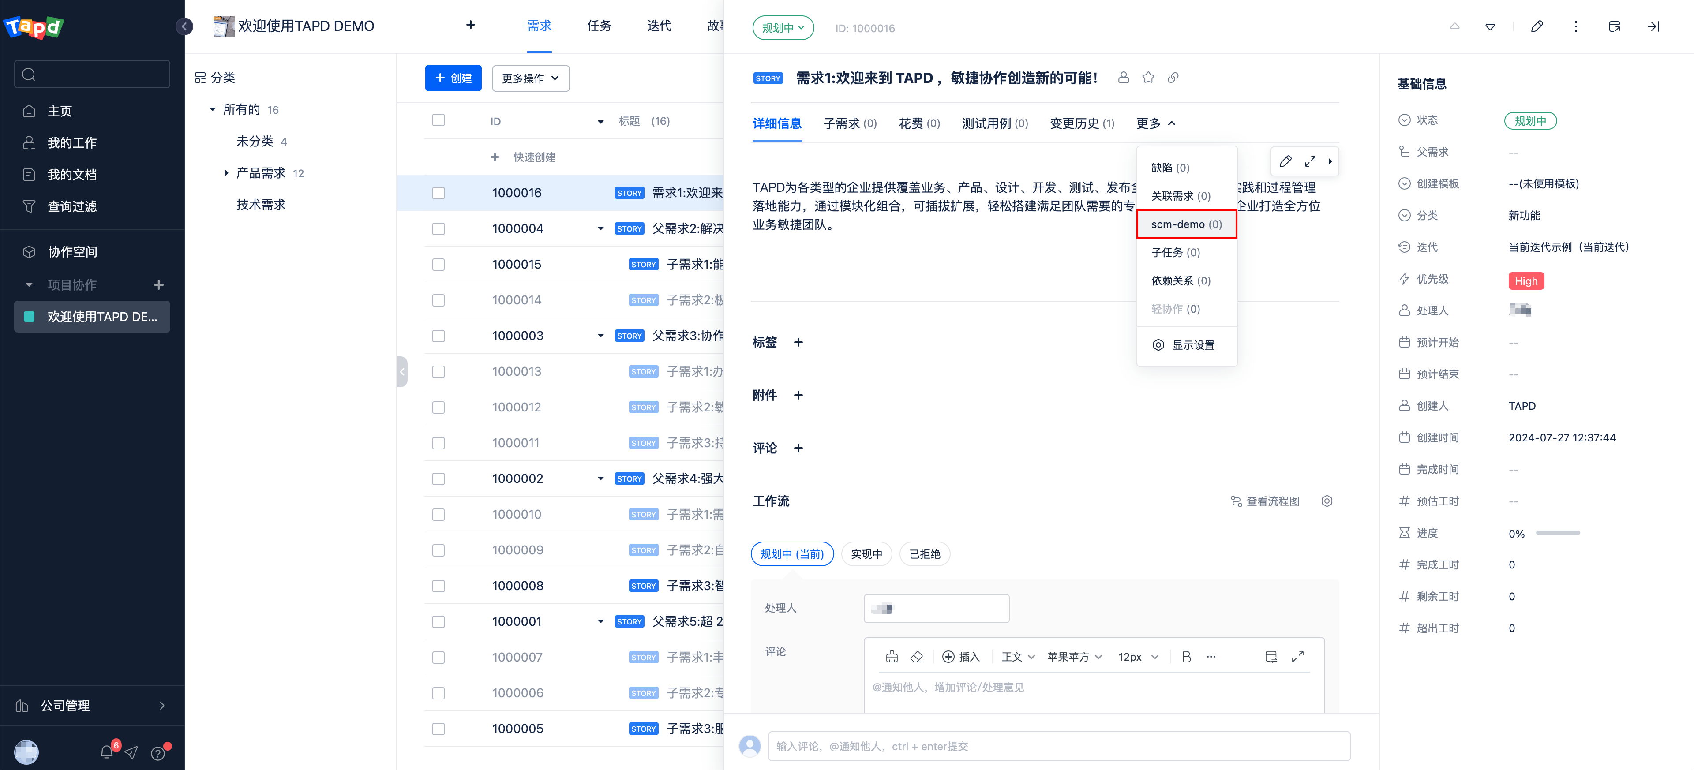Image resolution: width=1694 pixels, height=770 pixels.
Task: Open 任务 top navigation tab
Action: pos(599,26)
